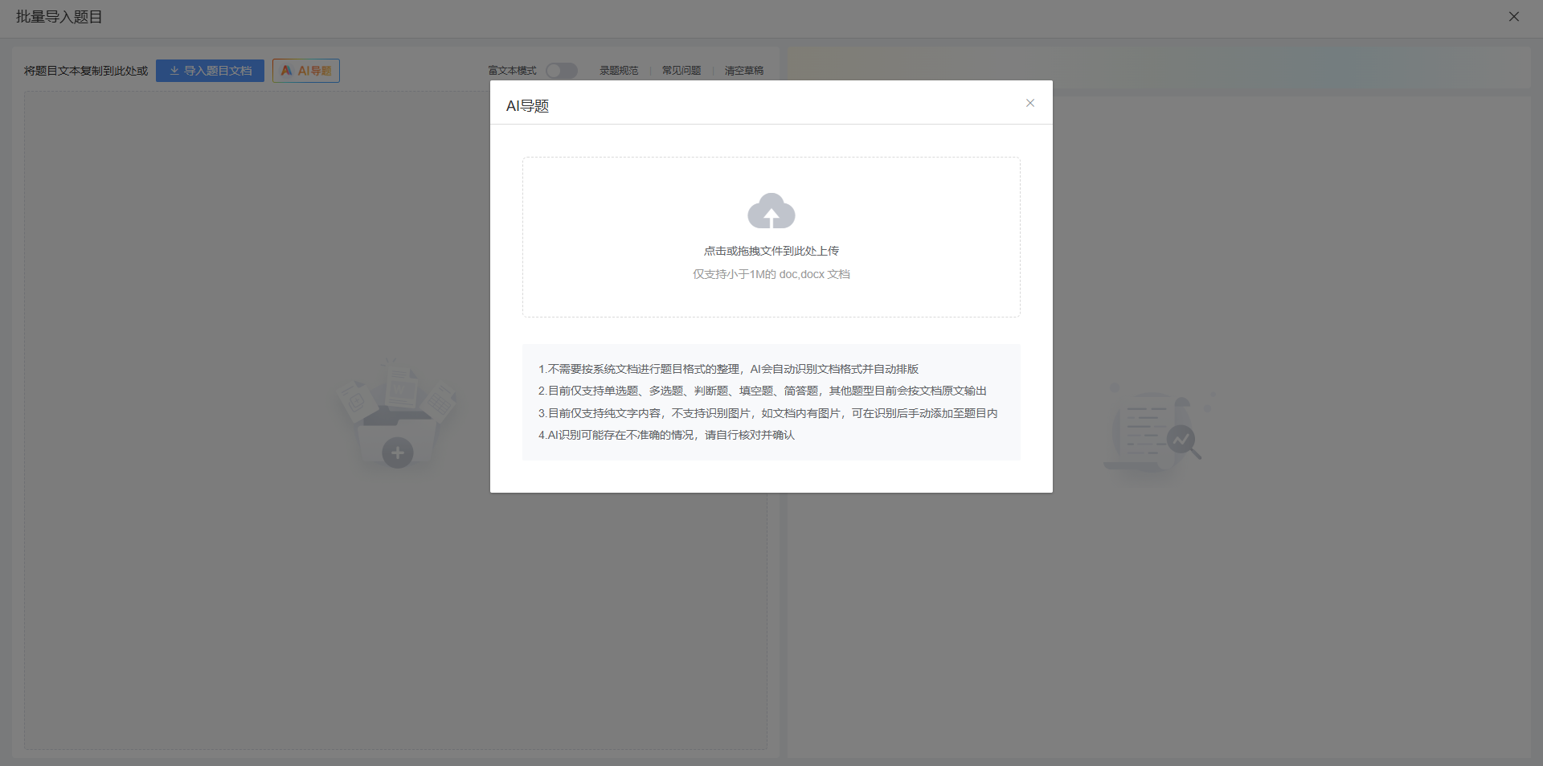Click the document with magnifier illustration
The width and height of the screenshot is (1543, 766).
[x=1156, y=430]
